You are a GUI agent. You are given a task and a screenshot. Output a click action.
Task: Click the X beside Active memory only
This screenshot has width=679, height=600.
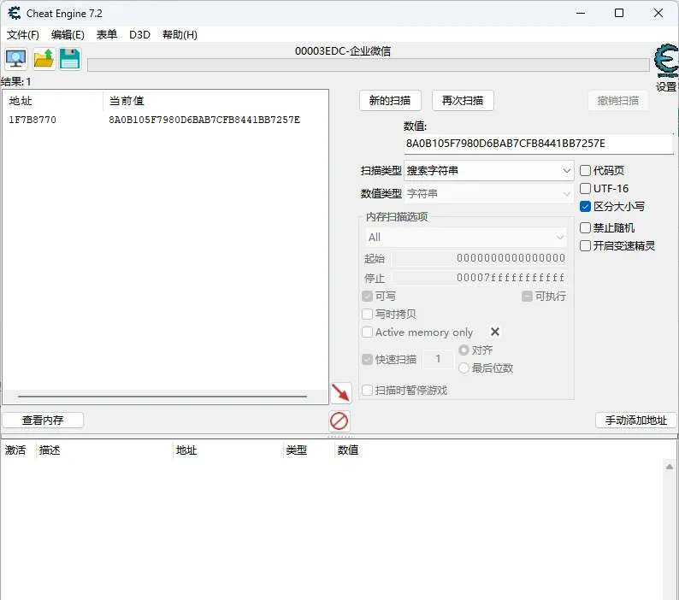pos(495,332)
